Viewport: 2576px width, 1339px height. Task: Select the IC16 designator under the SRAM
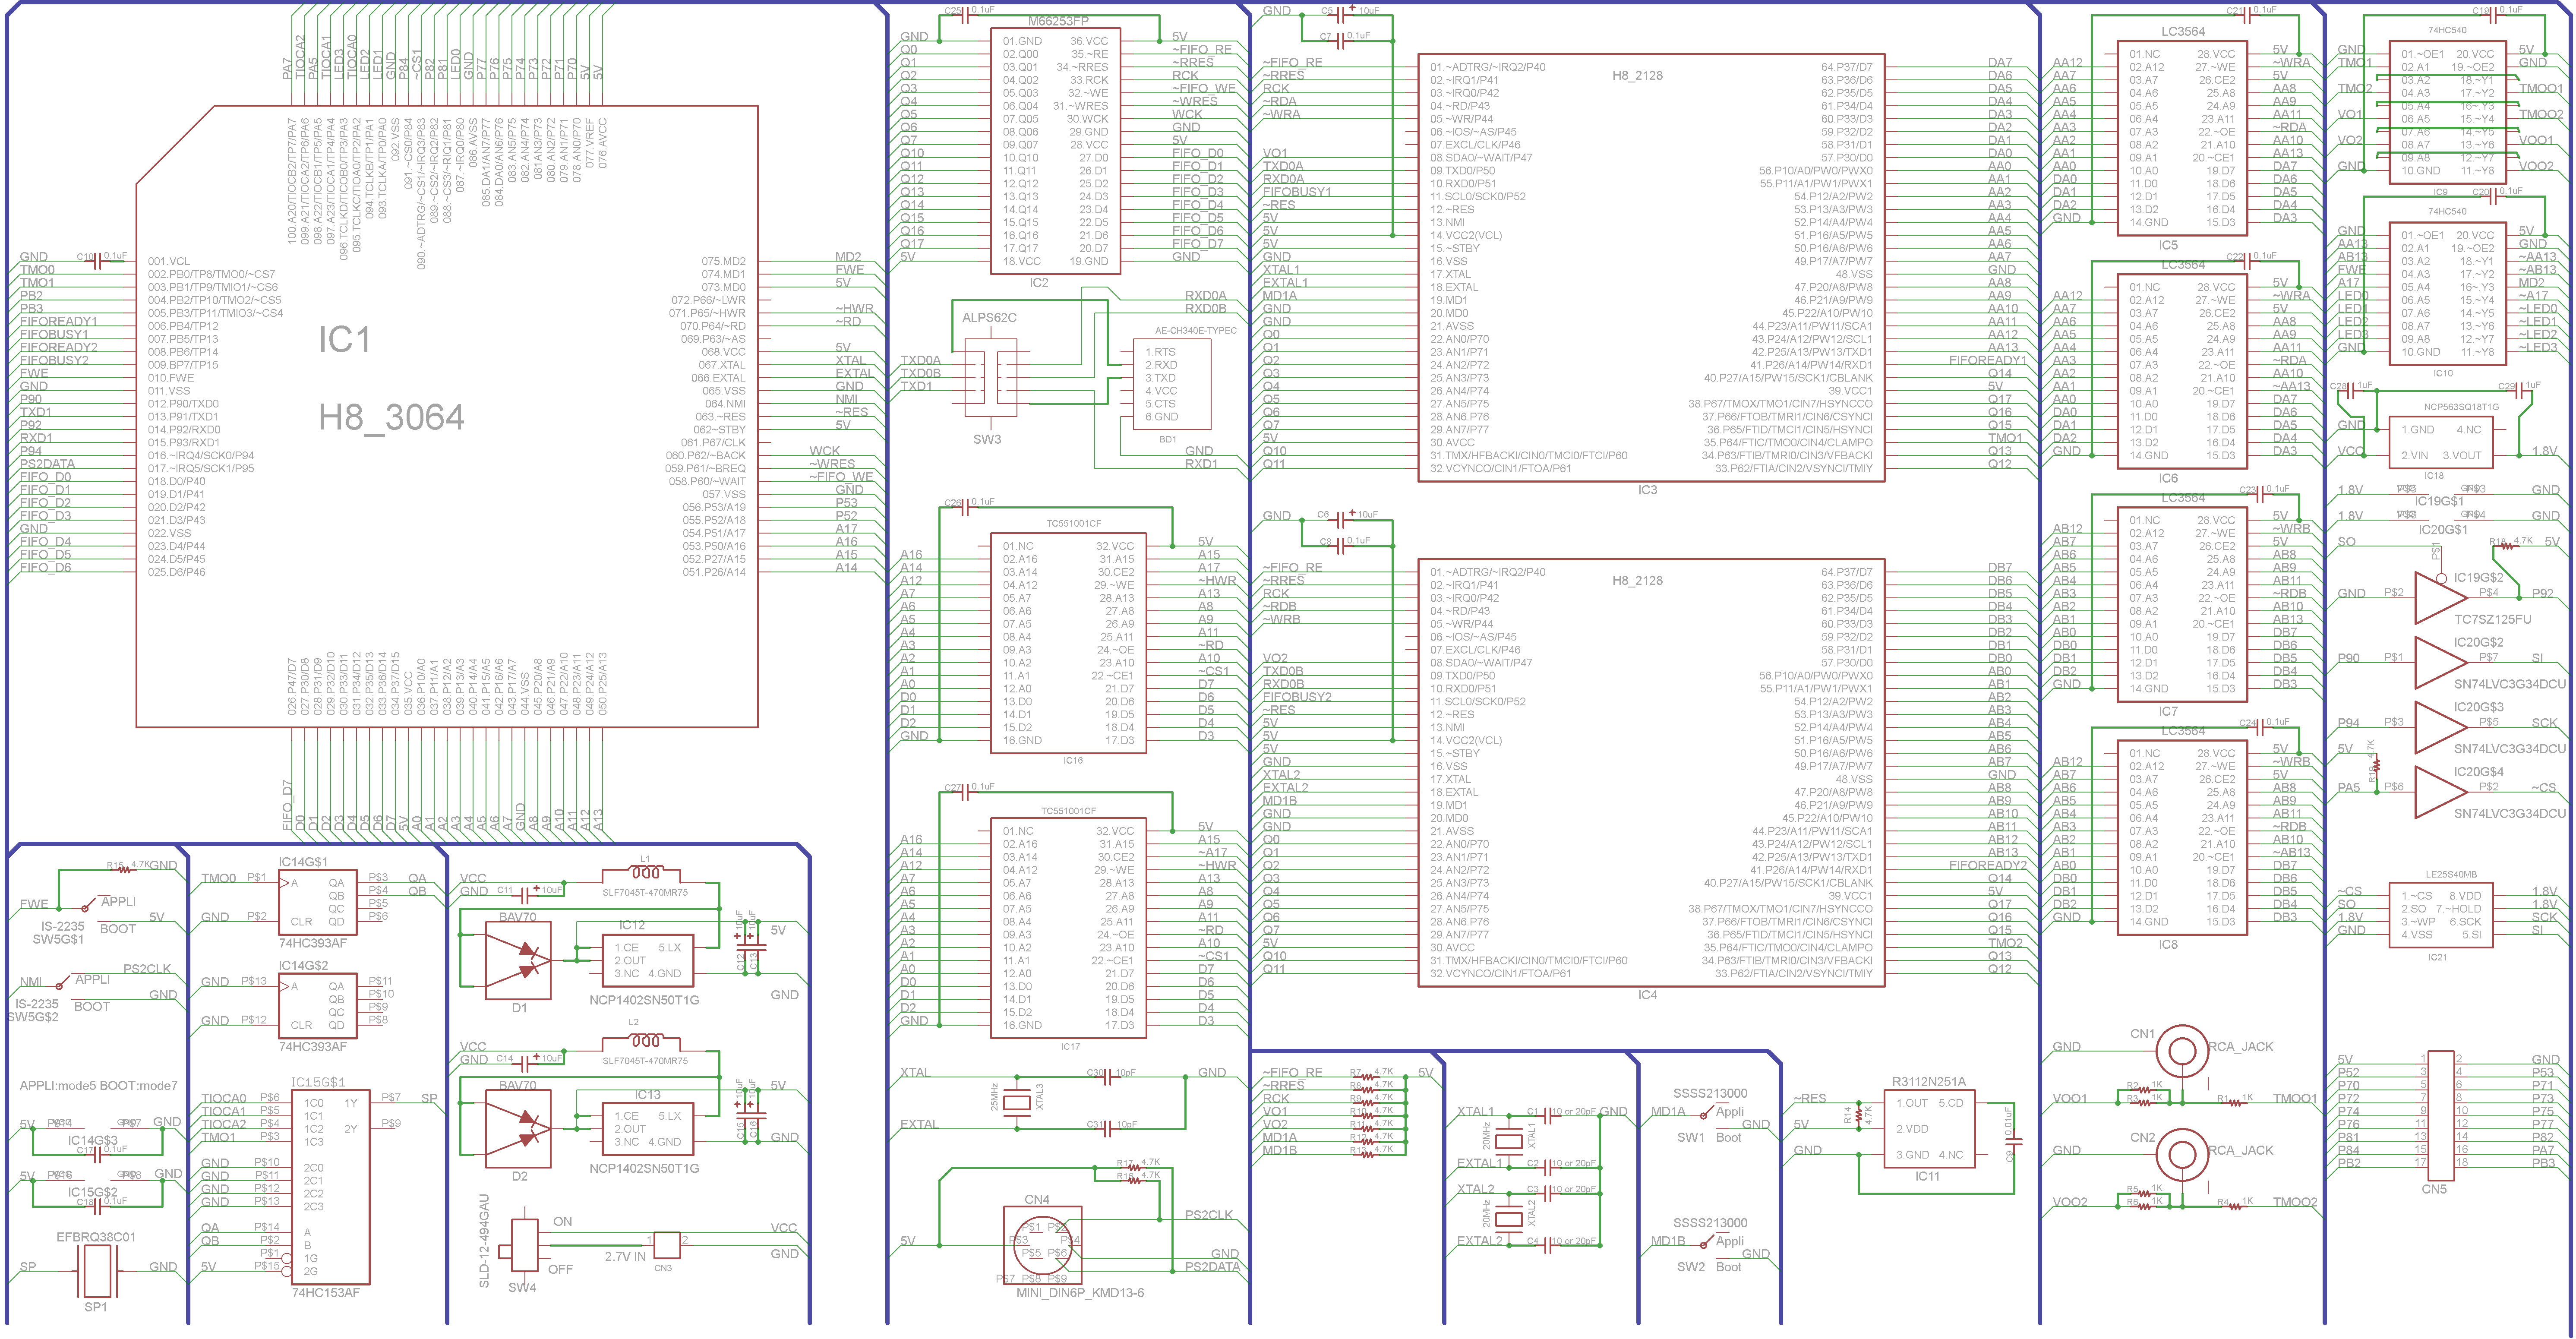click(1072, 760)
